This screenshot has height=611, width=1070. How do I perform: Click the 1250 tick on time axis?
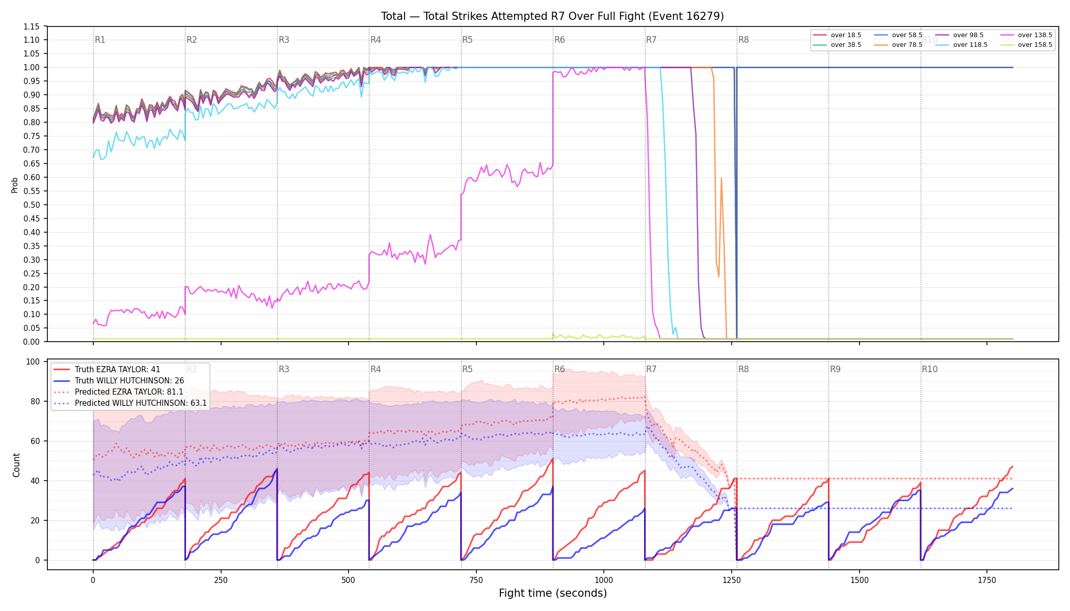point(732,580)
